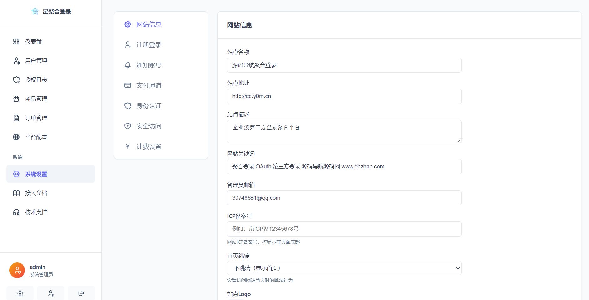Image resolution: width=589 pixels, height=300 pixels.
Task: Switch to the 支付通道 settings tab
Action: point(149,85)
